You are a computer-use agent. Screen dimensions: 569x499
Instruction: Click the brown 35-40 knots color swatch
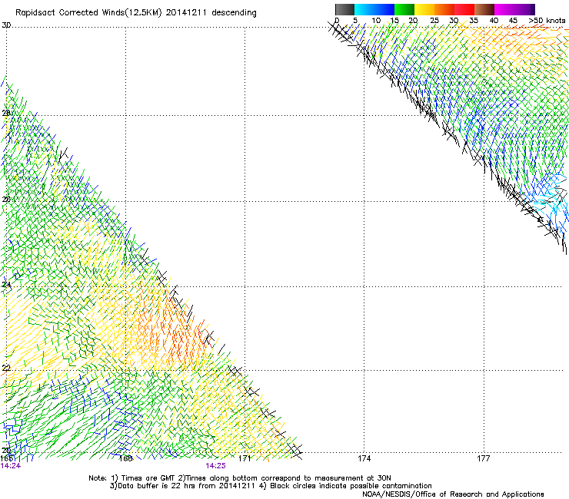[484, 9]
